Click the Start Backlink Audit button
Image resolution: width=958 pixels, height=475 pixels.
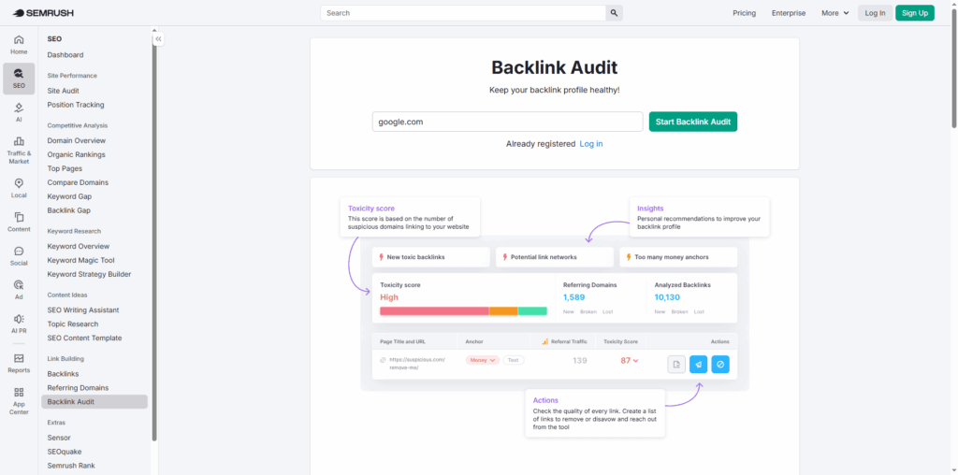692,122
